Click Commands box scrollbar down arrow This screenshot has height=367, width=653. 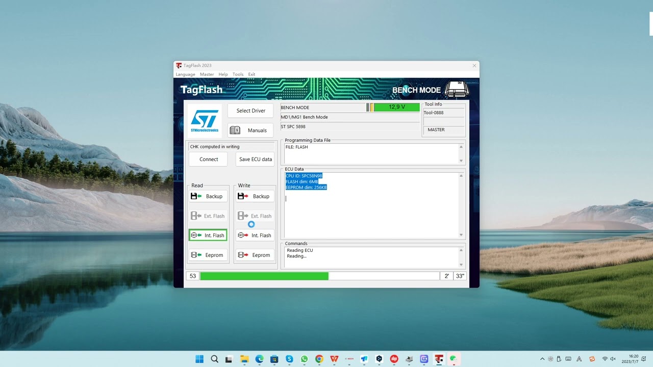[461, 265]
